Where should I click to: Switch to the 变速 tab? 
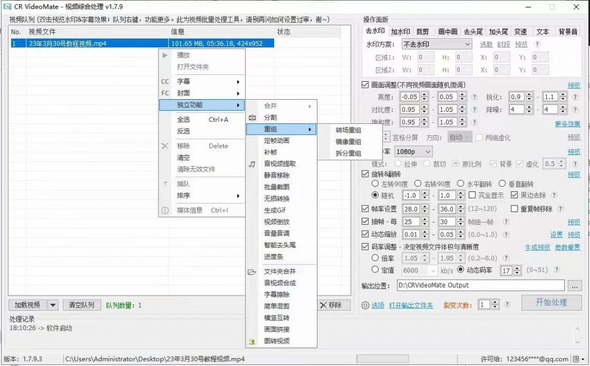(x=520, y=31)
